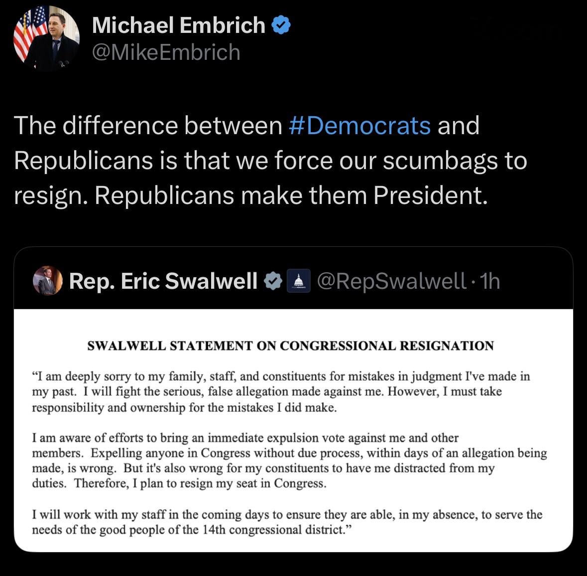Open Rep. Eric Swalwell's small avatar
587x576 pixels.
(48, 280)
